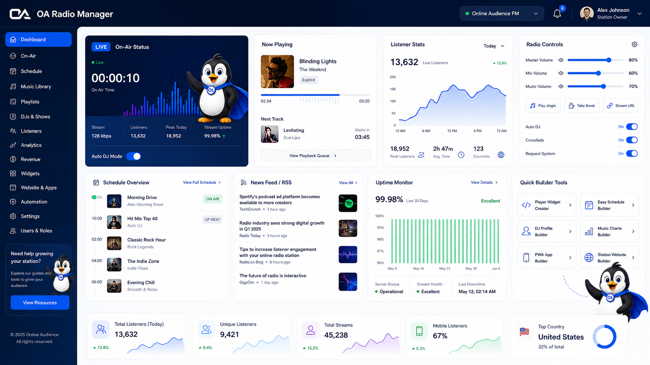Click the Music Volume speaker icon

click(x=561, y=86)
